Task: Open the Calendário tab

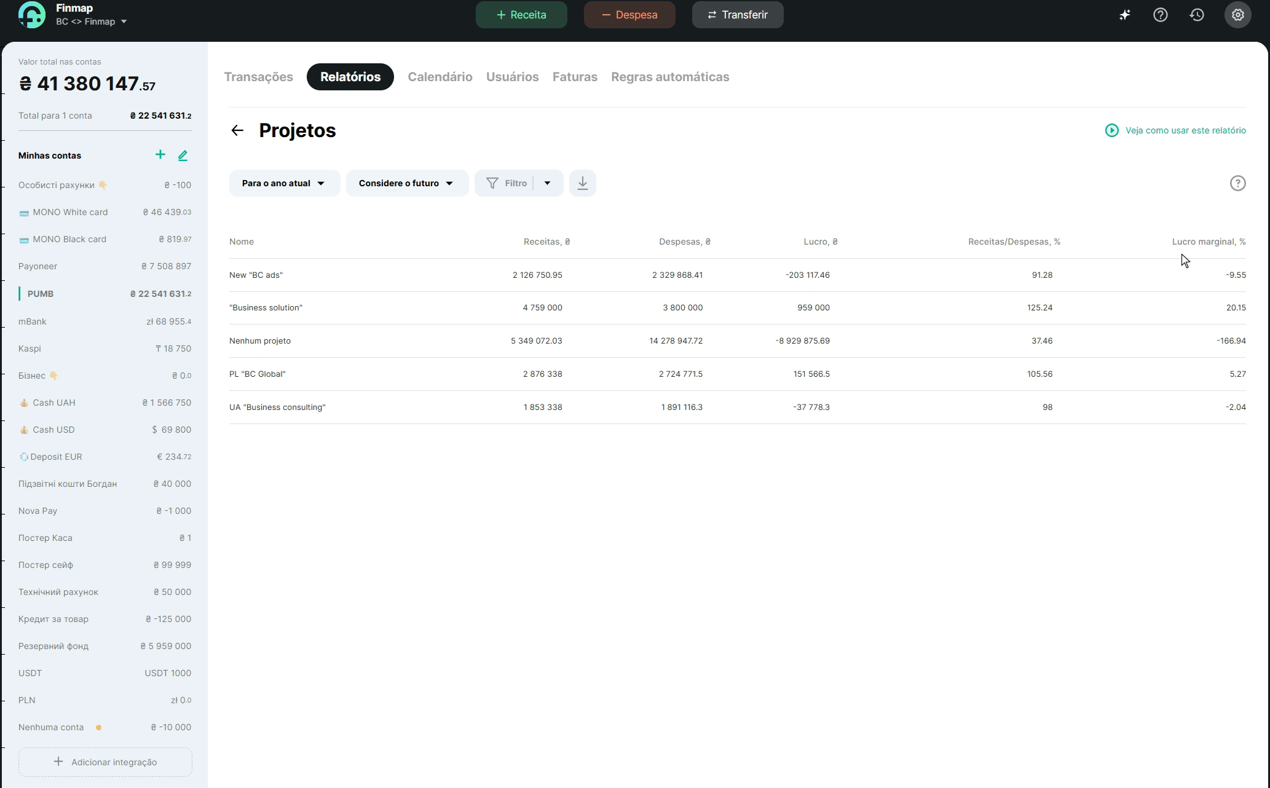Action: click(x=440, y=77)
